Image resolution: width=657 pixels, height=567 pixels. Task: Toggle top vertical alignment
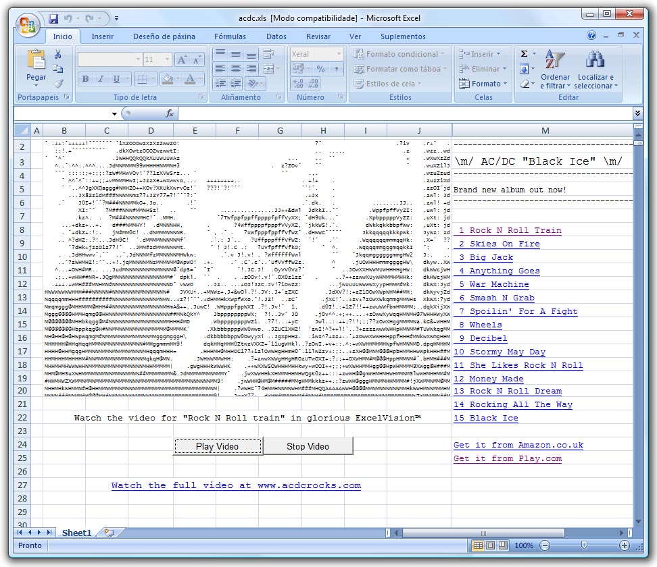(220, 53)
